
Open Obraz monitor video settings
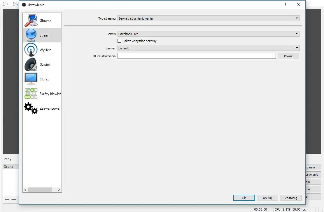pyautogui.click(x=31, y=79)
